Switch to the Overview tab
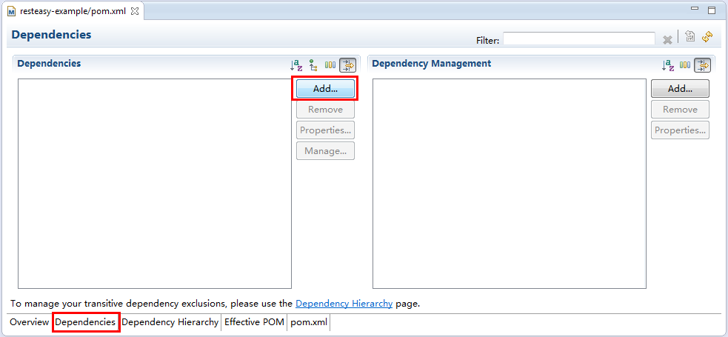The height and width of the screenshot is (337, 728). [x=29, y=322]
